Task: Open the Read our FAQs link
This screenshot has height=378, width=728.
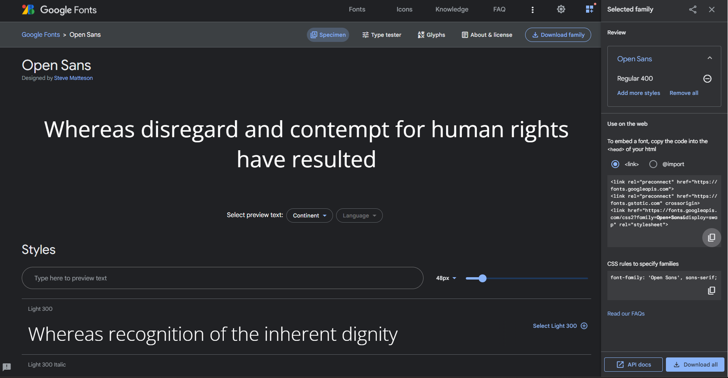Action: click(626, 314)
